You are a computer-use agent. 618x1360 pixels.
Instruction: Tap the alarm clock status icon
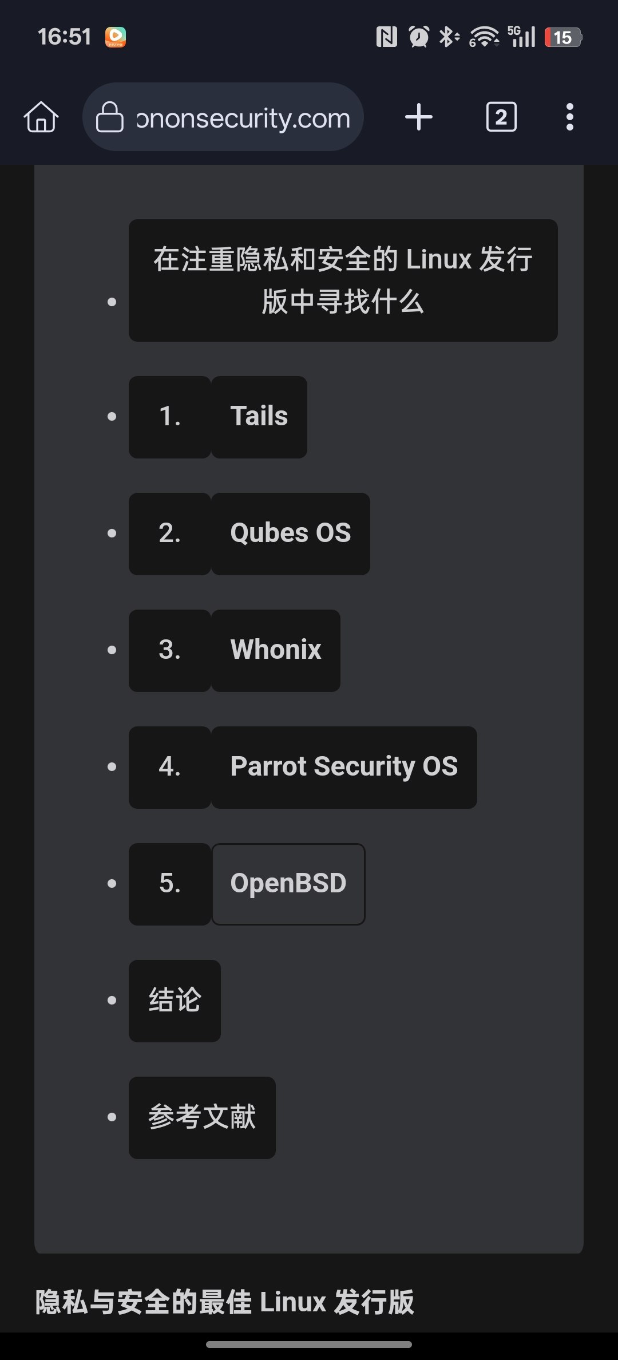419,37
